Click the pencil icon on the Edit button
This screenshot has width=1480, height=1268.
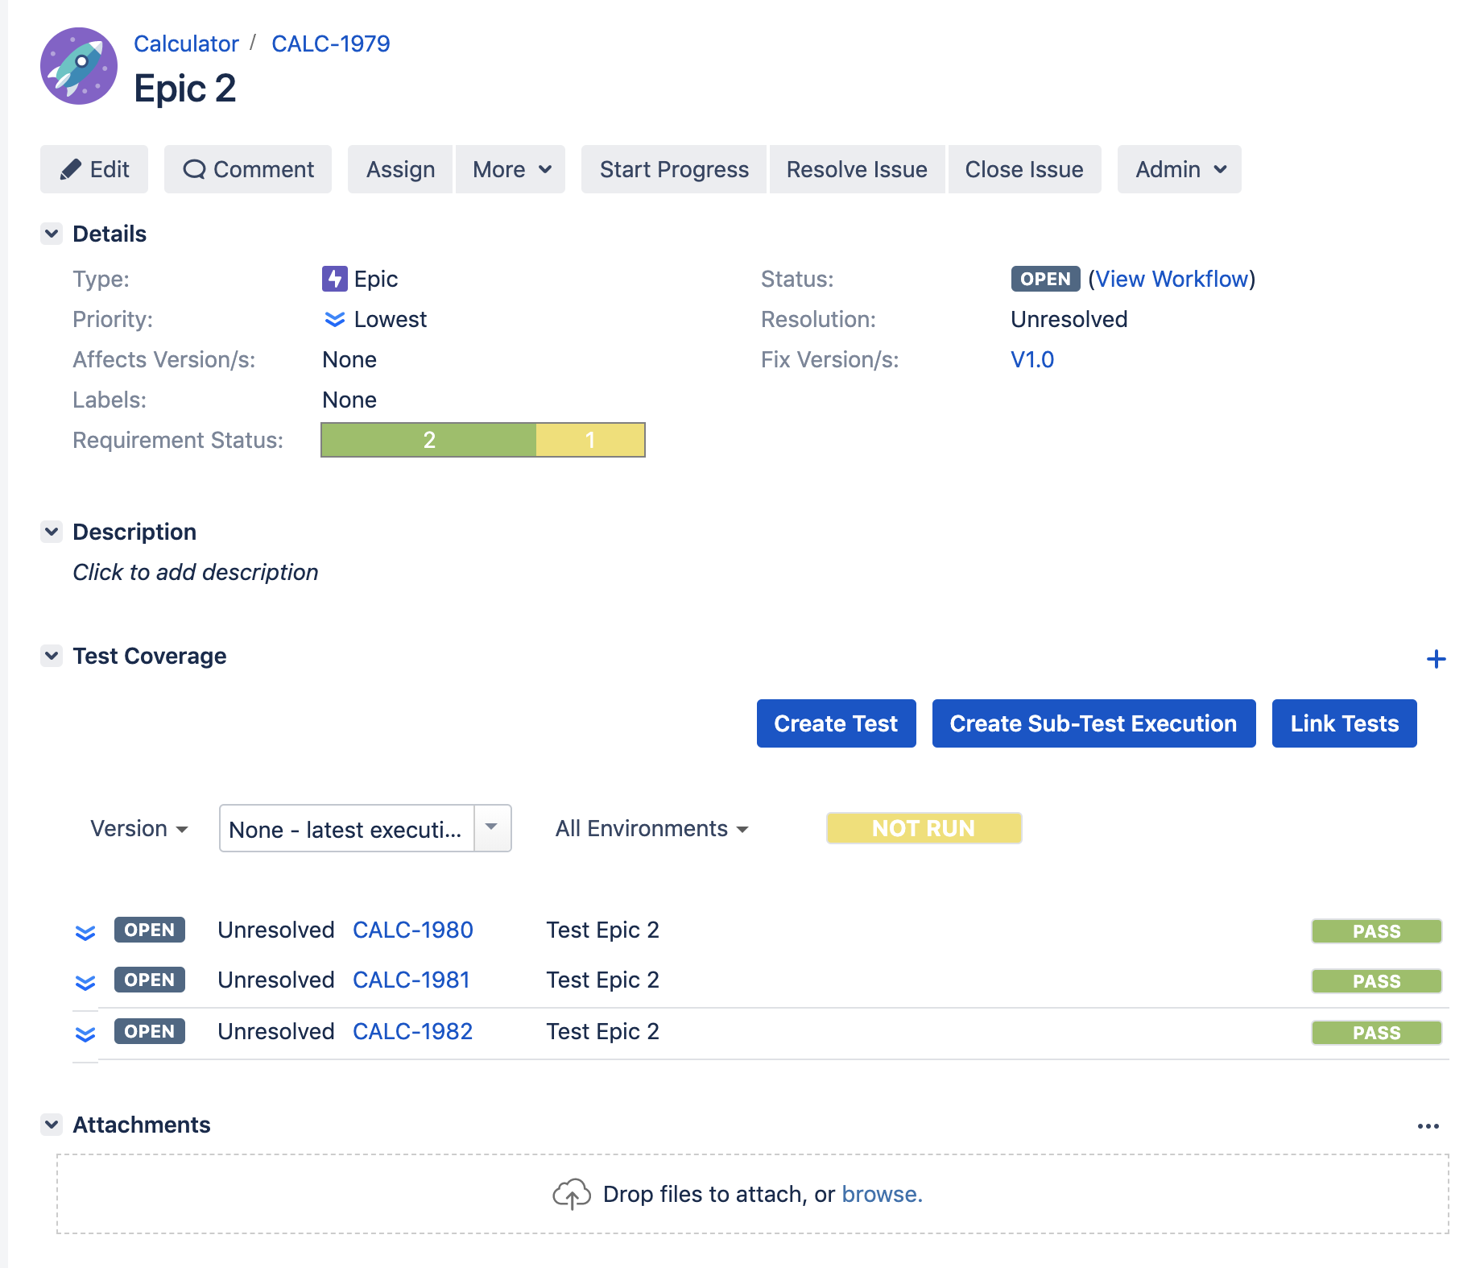pos(71,169)
